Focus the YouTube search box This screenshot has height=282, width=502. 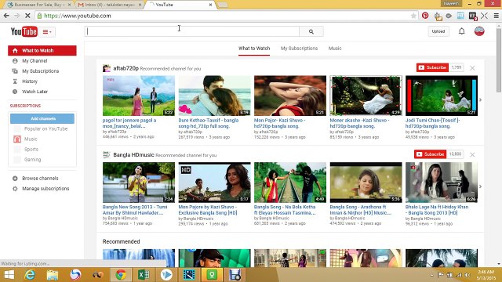point(192,31)
